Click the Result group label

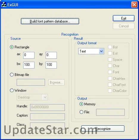[78, 39]
